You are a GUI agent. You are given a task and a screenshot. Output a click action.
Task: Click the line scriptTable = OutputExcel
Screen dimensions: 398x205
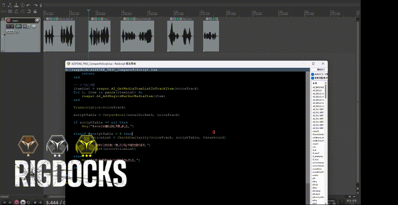pyautogui.click(x=126, y=115)
